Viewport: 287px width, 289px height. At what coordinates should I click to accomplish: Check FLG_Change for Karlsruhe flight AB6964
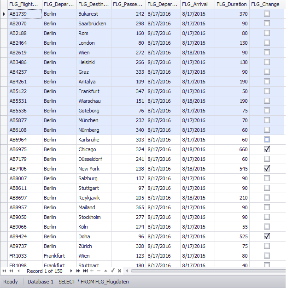point(267,140)
